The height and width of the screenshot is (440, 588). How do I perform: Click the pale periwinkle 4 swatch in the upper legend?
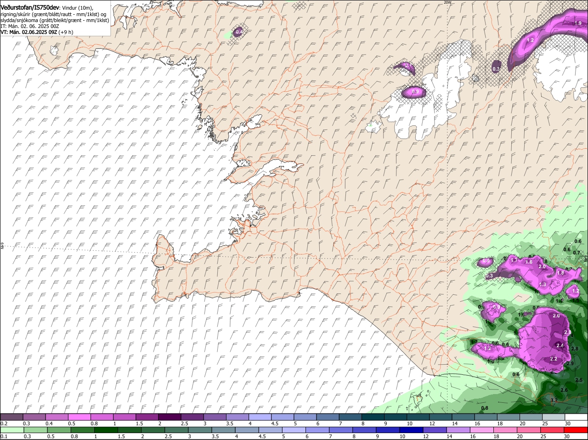pyautogui.click(x=260, y=417)
